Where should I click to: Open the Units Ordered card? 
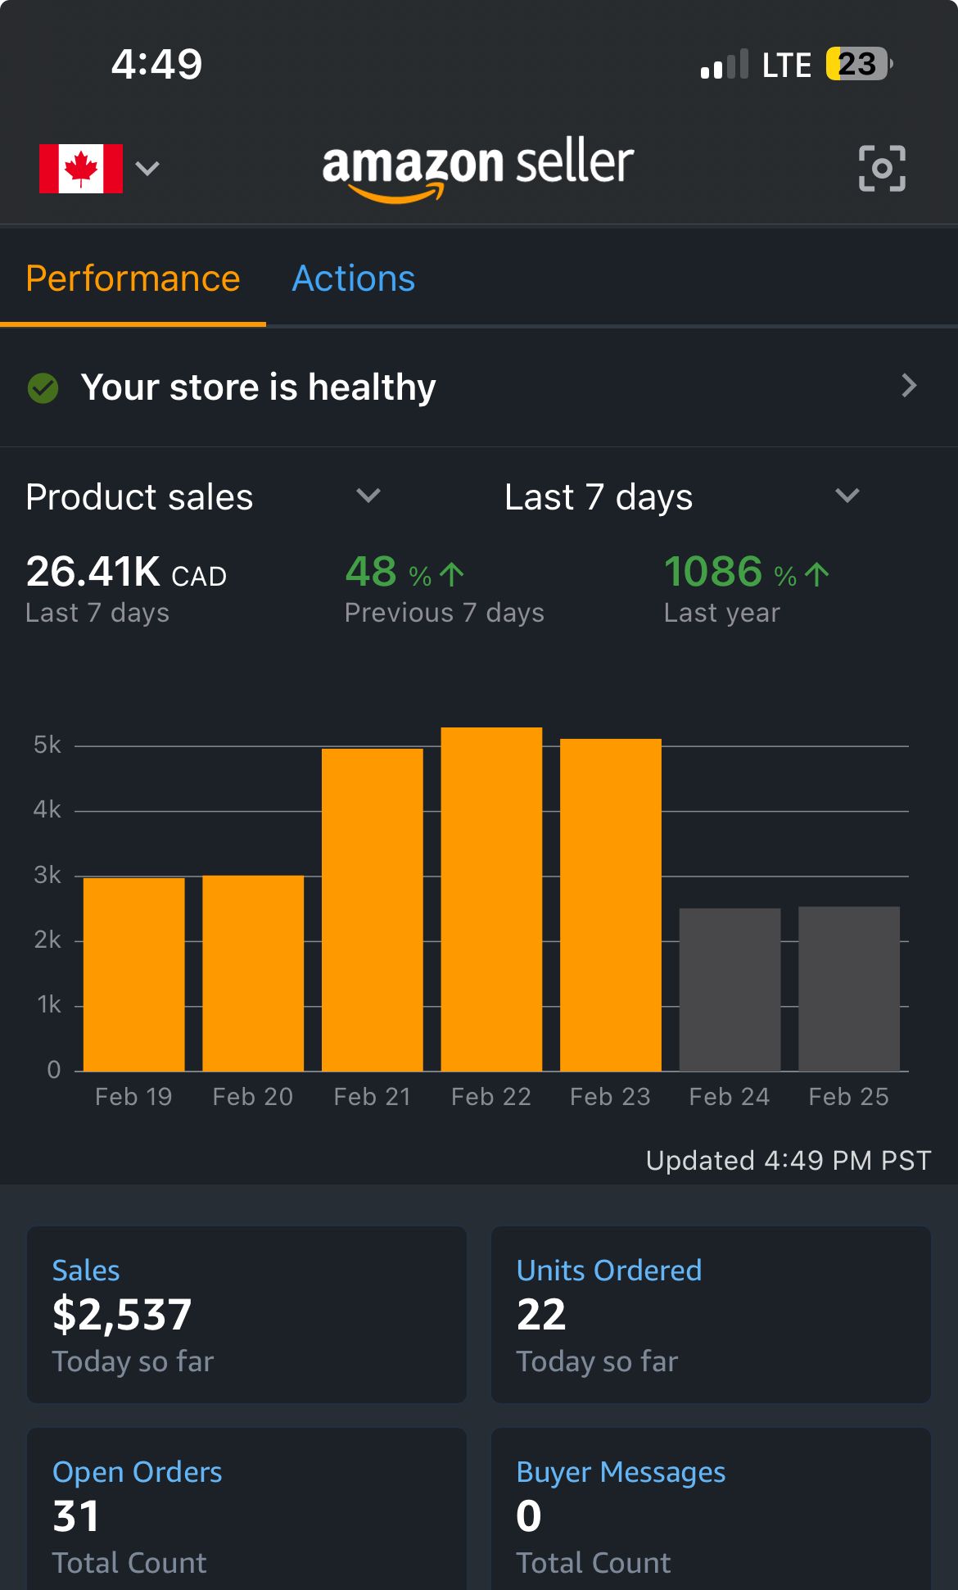click(x=711, y=1314)
